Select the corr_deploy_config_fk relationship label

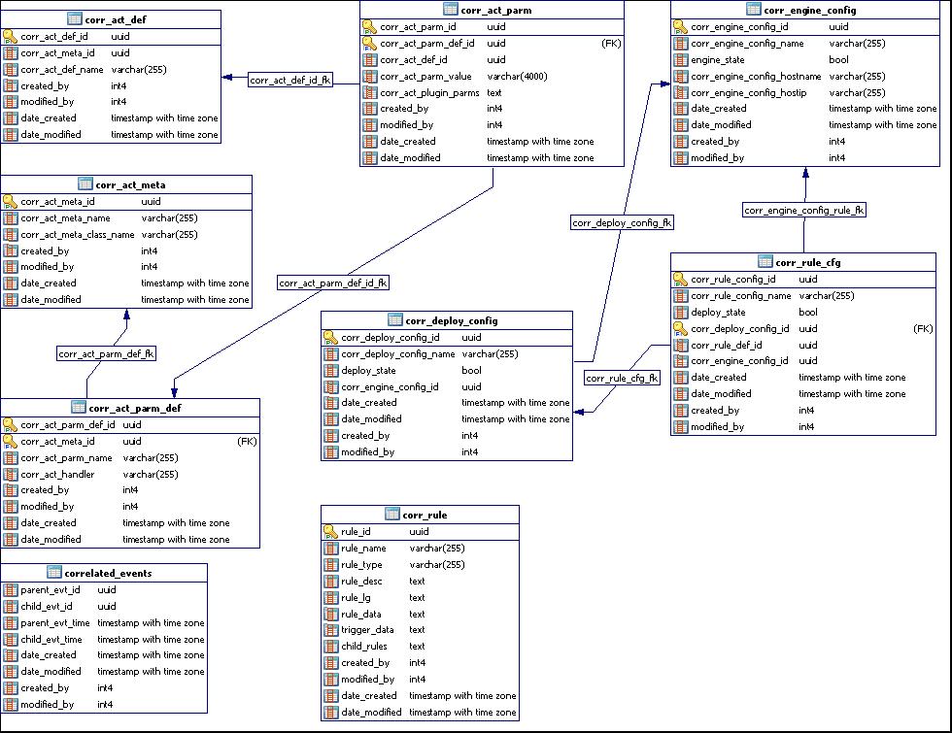tap(622, 222)
